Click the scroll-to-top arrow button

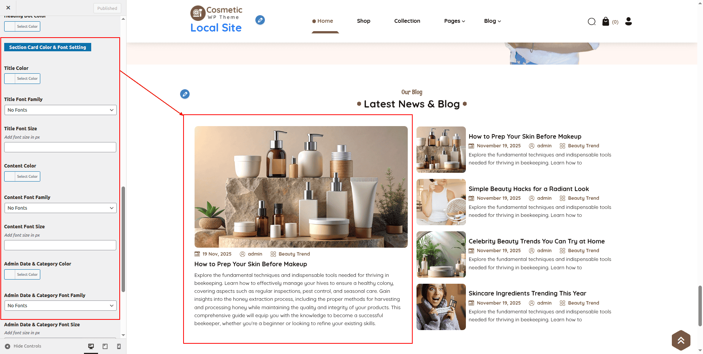(681, 340)
